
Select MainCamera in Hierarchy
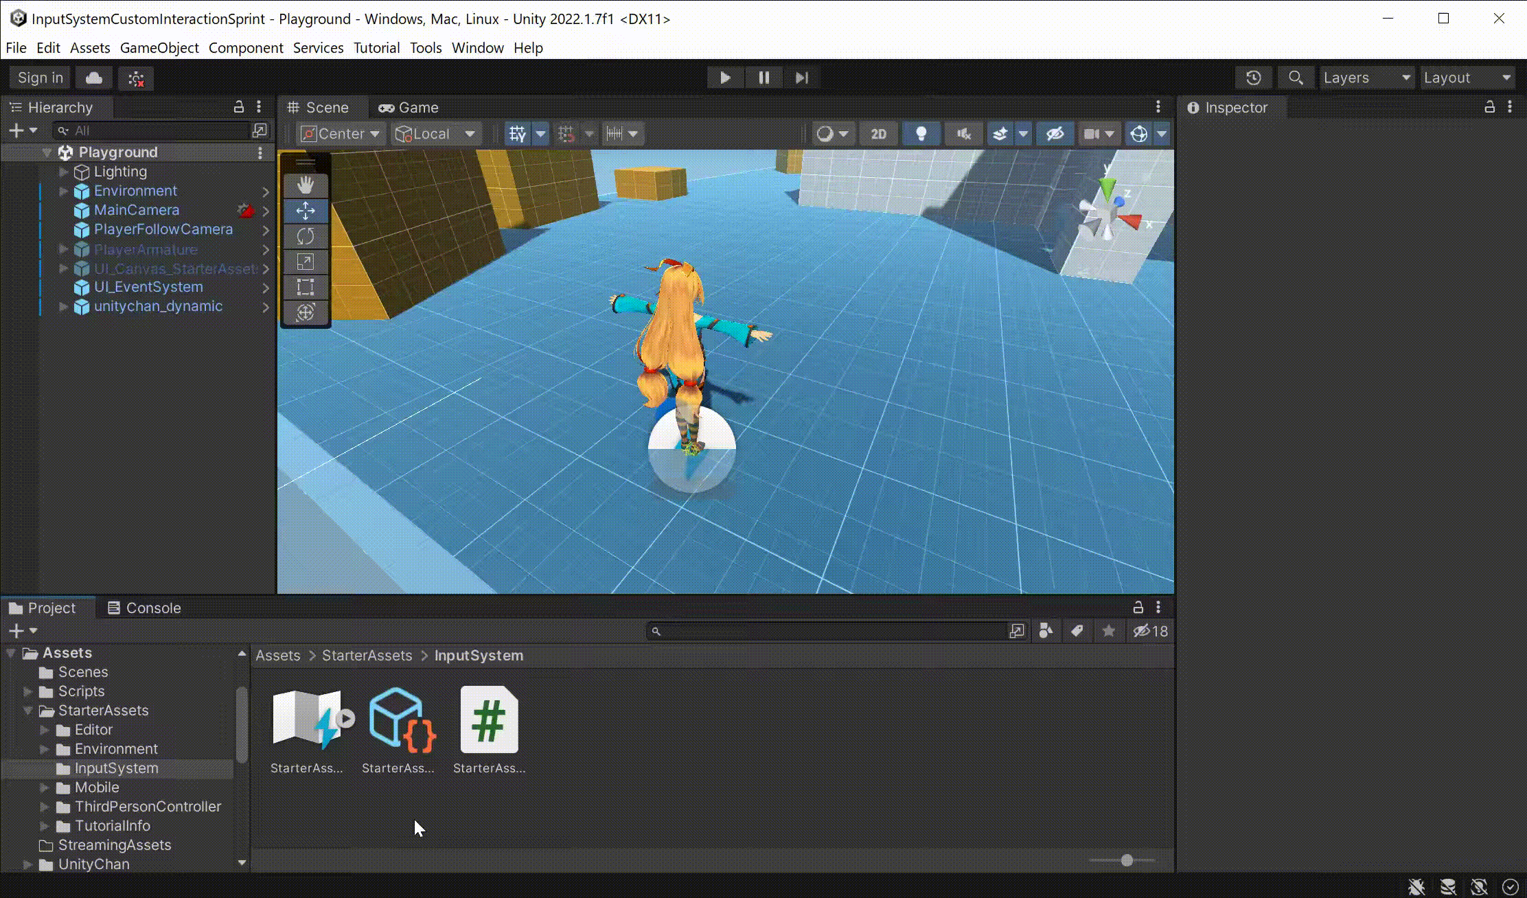[137, 210]
